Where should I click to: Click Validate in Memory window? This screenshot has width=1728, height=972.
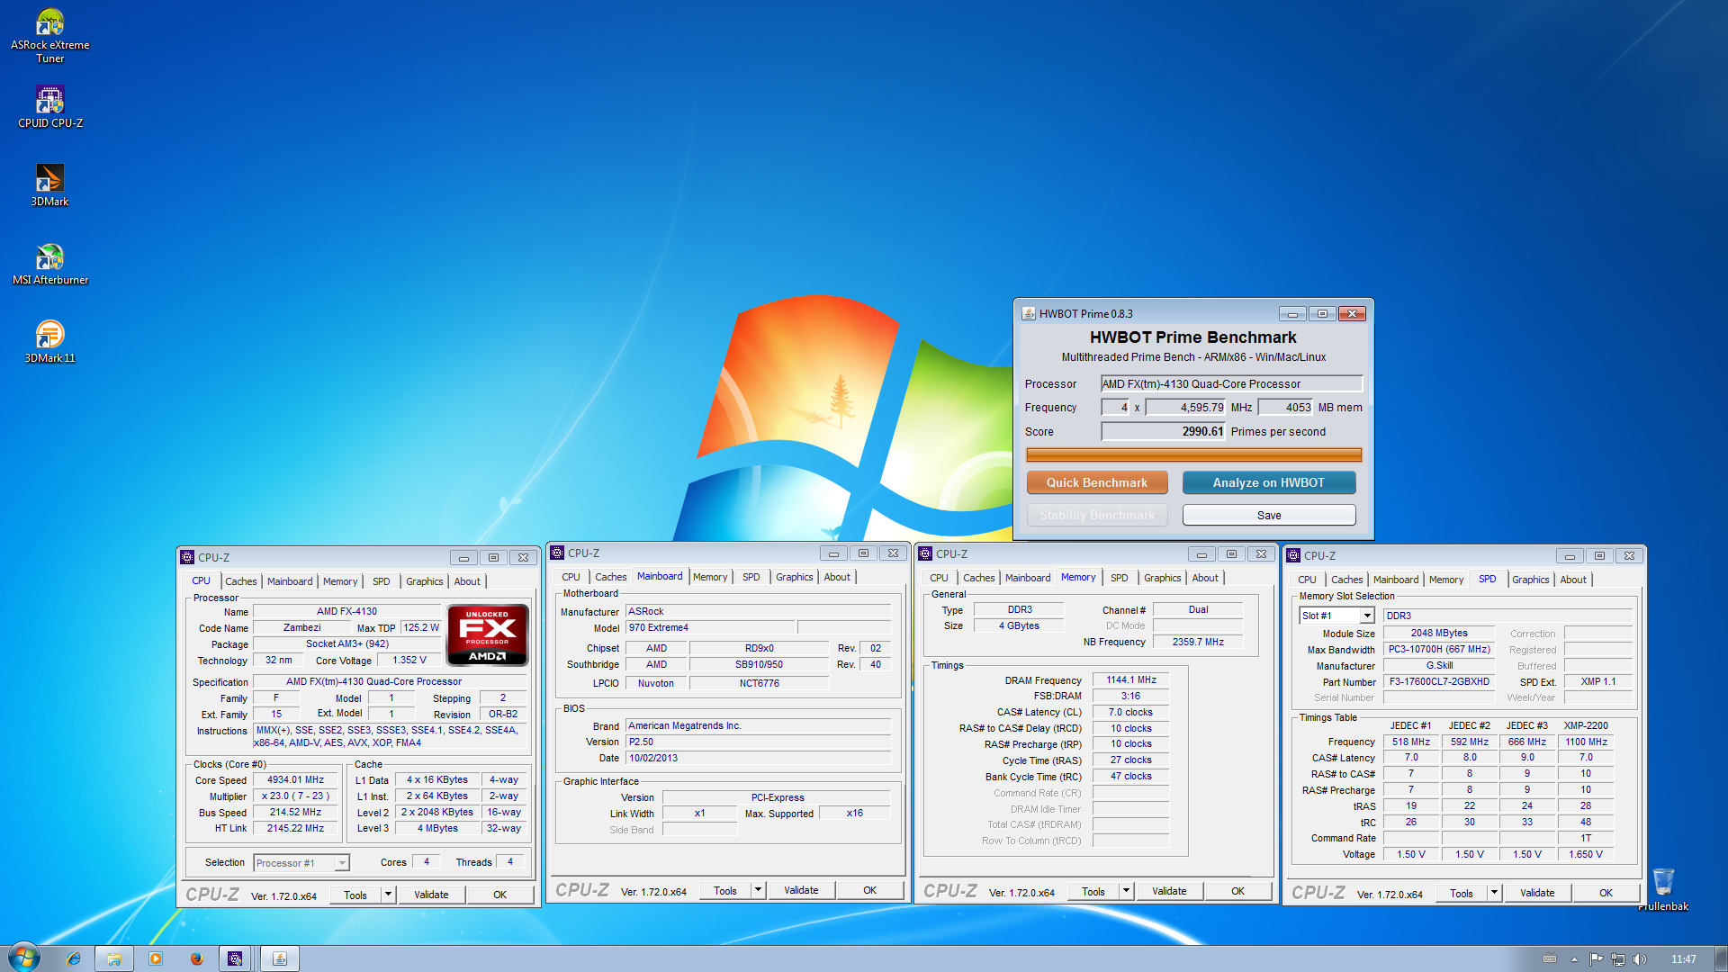point(1169,891)
